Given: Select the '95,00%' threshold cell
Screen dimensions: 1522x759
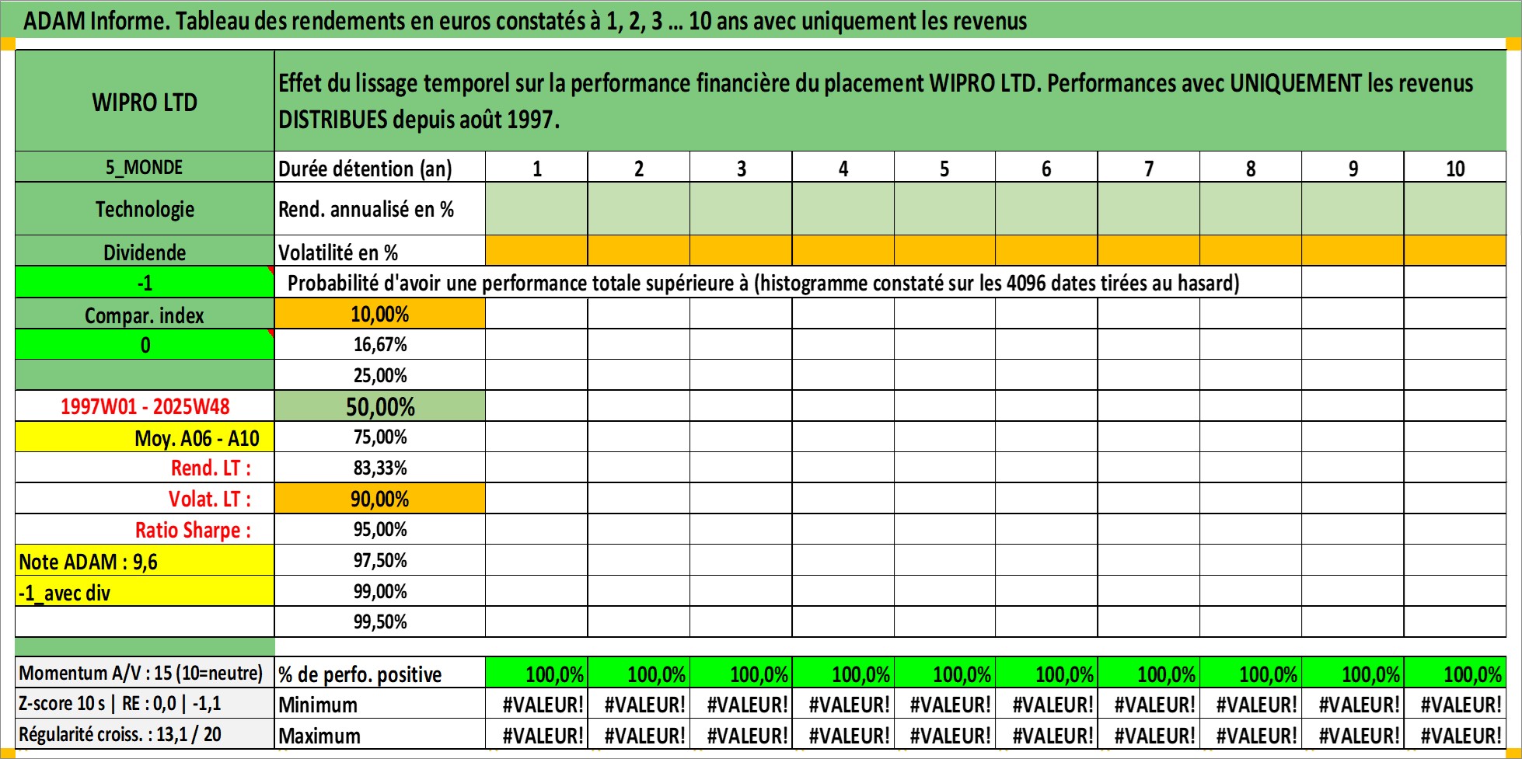Looking at the screenshot, I should pyautogui.click(x=380, y=529).
